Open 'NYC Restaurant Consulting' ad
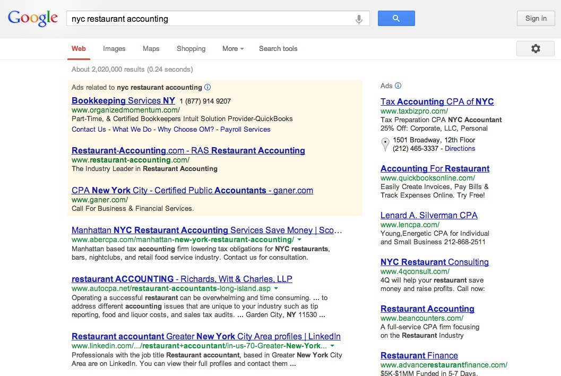 (434, 262)
